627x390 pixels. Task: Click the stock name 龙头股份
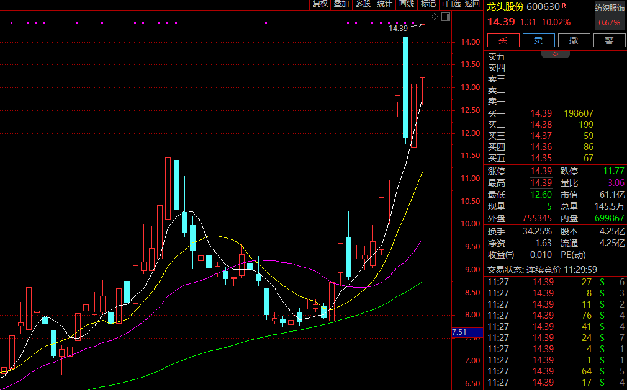(x=505, y=6)
